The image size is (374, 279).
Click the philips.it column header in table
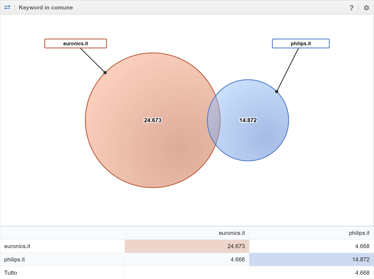click(359, 233)
